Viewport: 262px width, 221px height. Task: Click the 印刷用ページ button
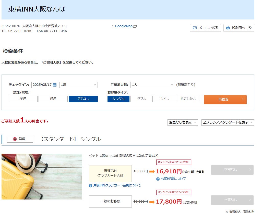coord(239,28)
